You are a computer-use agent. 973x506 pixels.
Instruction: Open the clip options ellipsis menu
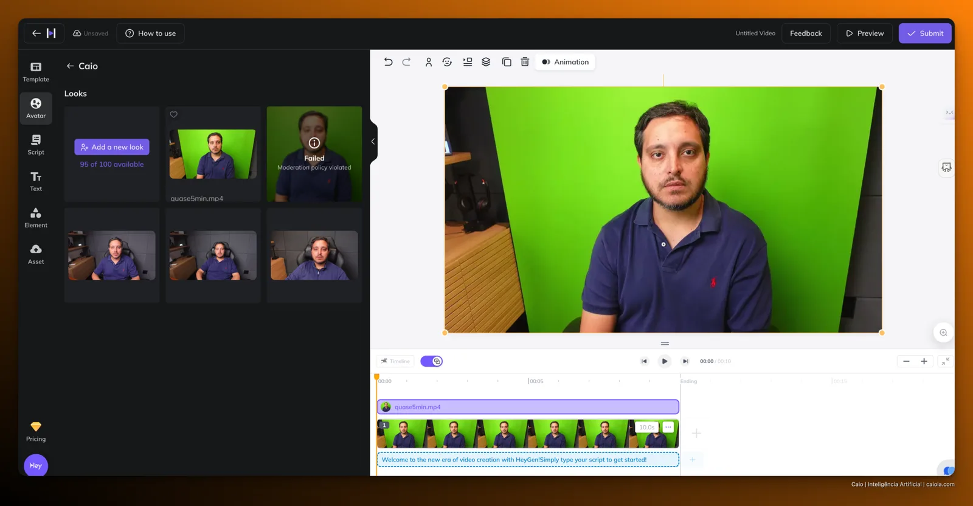point(668,427)
